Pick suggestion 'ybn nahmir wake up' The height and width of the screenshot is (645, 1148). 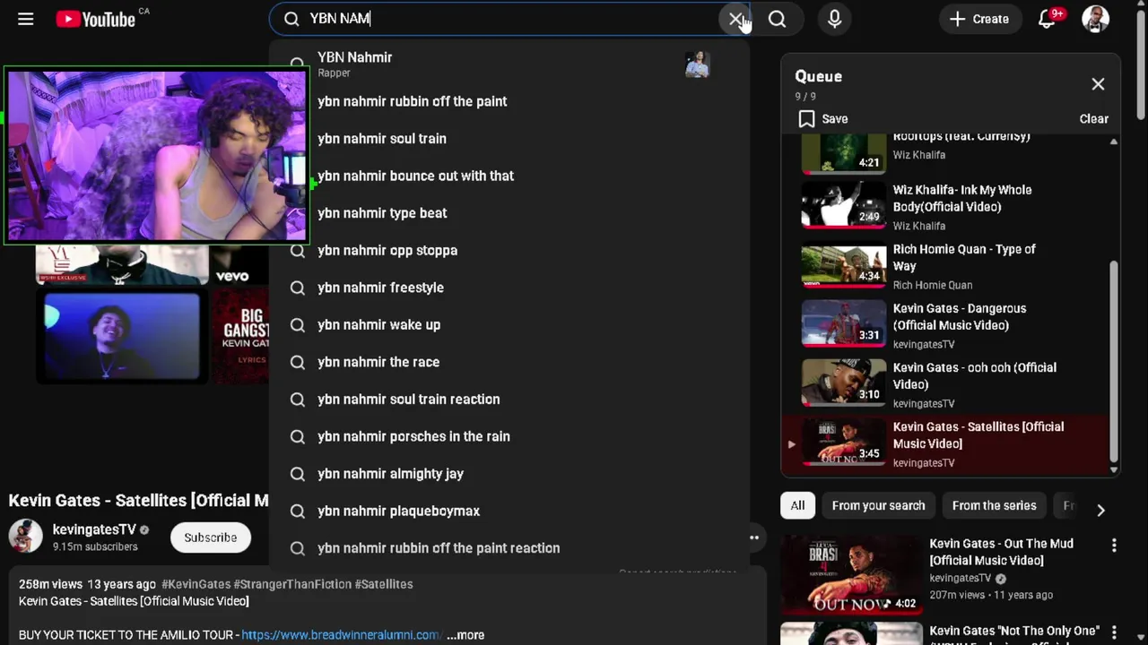click(x=509, y=324)
